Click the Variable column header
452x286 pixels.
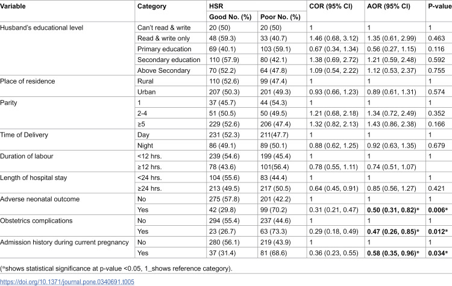13,6
